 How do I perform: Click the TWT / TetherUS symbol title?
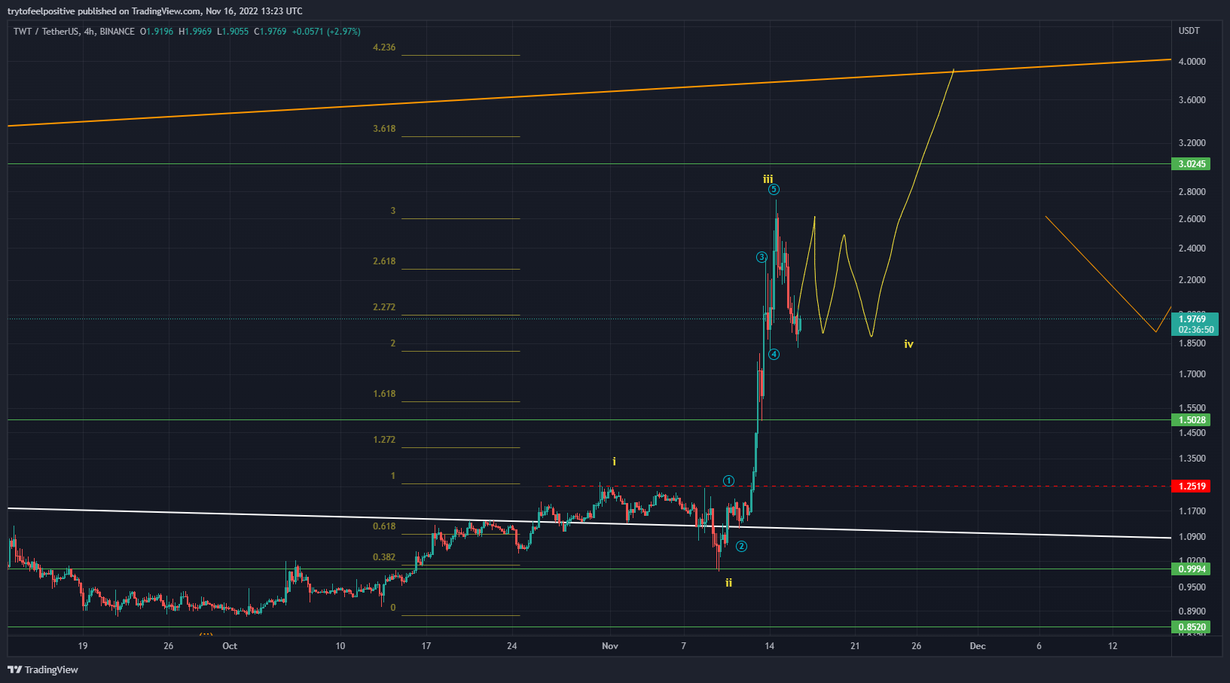46,32
